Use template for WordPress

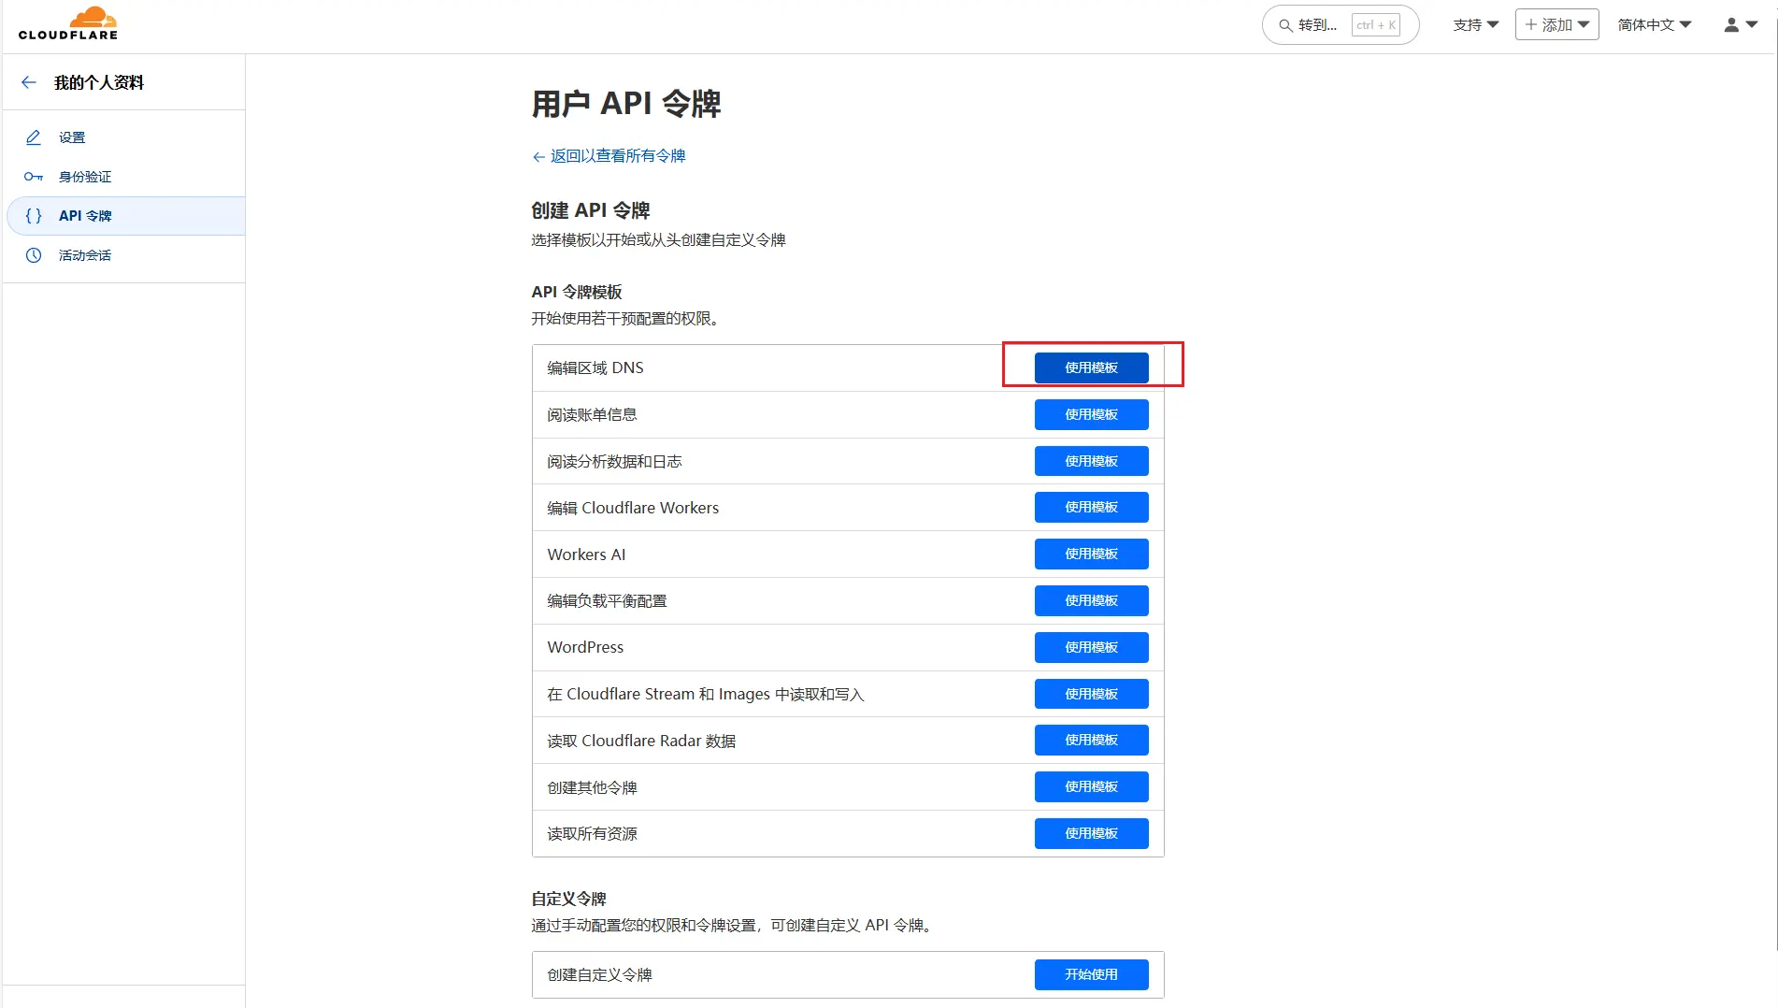pos(1091,647)
